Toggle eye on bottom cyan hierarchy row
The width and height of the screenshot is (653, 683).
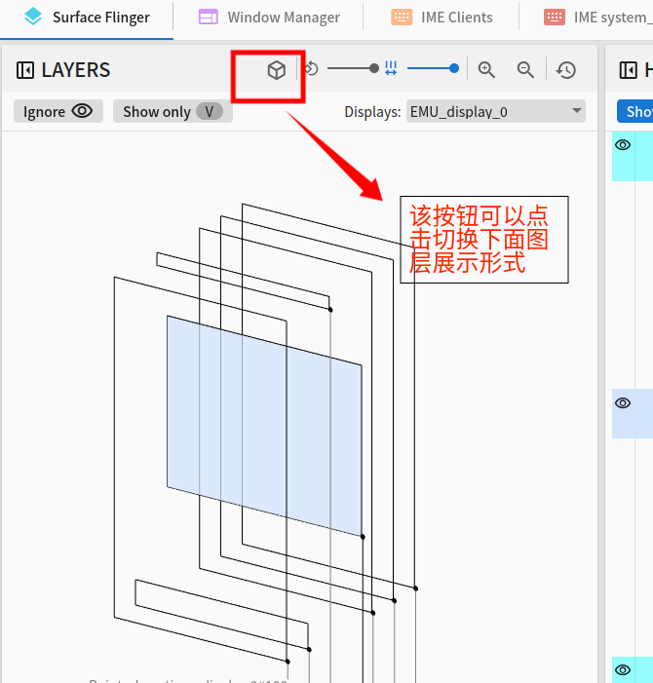[623, 669]
